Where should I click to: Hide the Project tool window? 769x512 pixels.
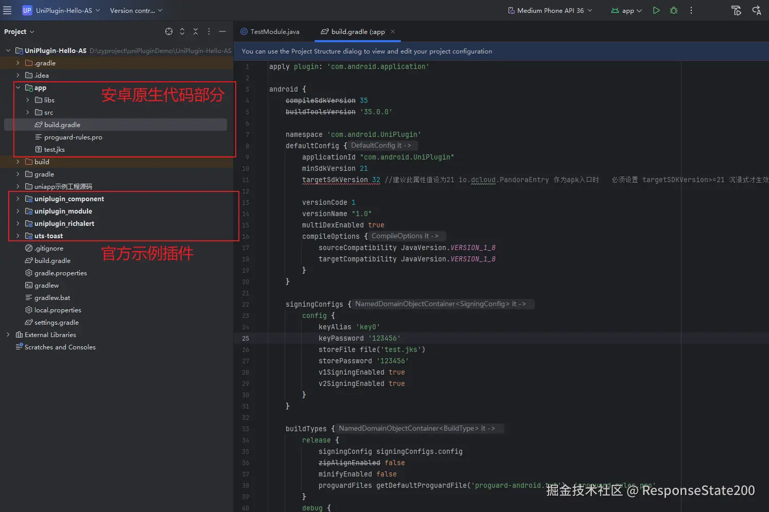222,31
